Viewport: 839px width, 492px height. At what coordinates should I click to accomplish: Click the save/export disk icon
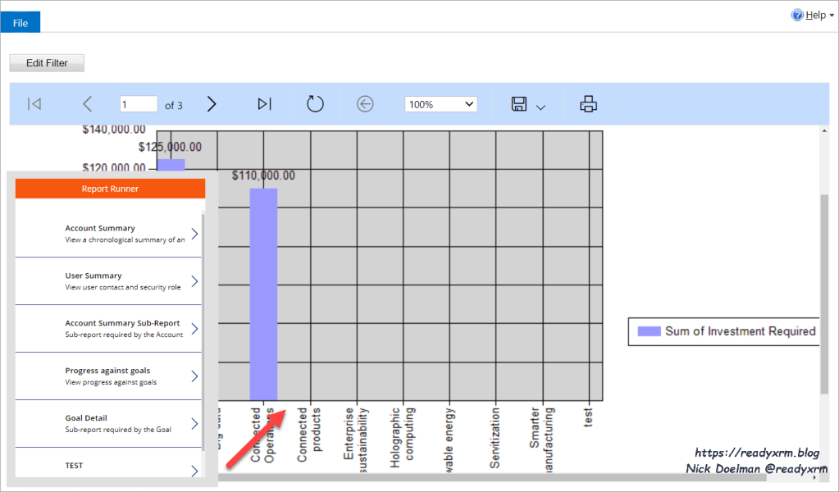coord(518,104)
